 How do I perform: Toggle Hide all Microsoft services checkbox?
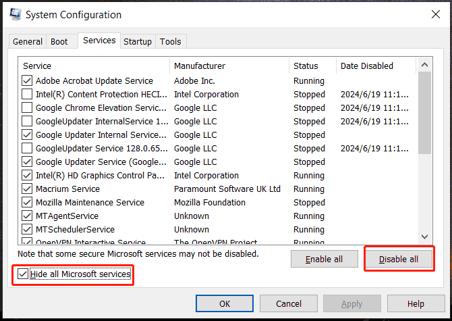(23, 274)
